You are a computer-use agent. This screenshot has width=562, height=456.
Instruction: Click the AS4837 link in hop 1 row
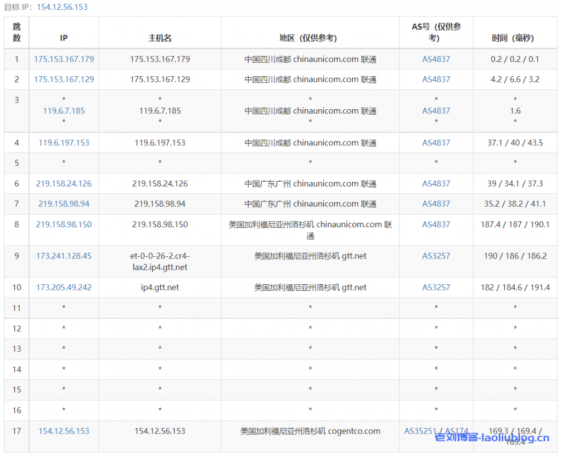(436, 59)
